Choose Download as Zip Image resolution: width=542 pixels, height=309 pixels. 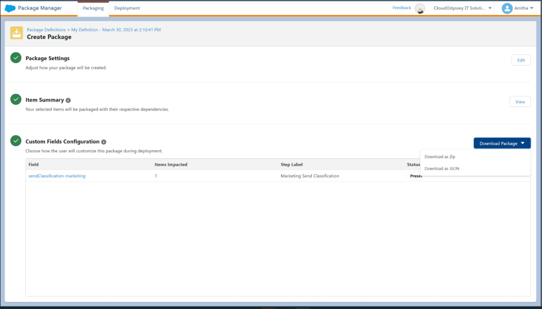coord(440,157)
